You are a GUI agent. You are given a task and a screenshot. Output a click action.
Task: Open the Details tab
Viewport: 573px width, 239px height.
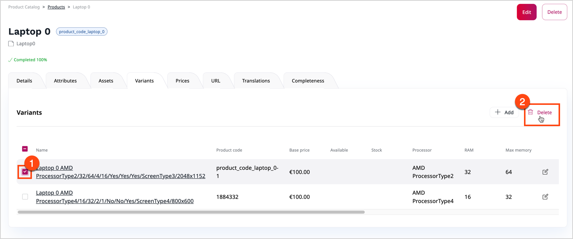click(x=24, y=81)
